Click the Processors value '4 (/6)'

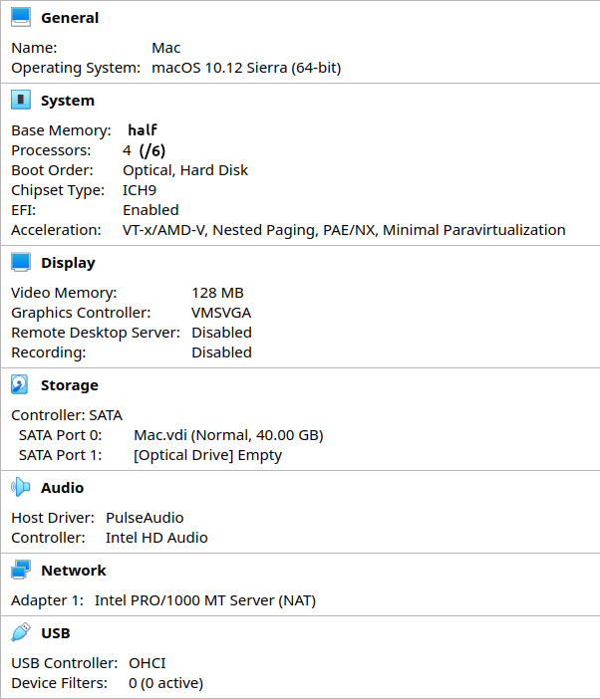click(x=145, y=150)
